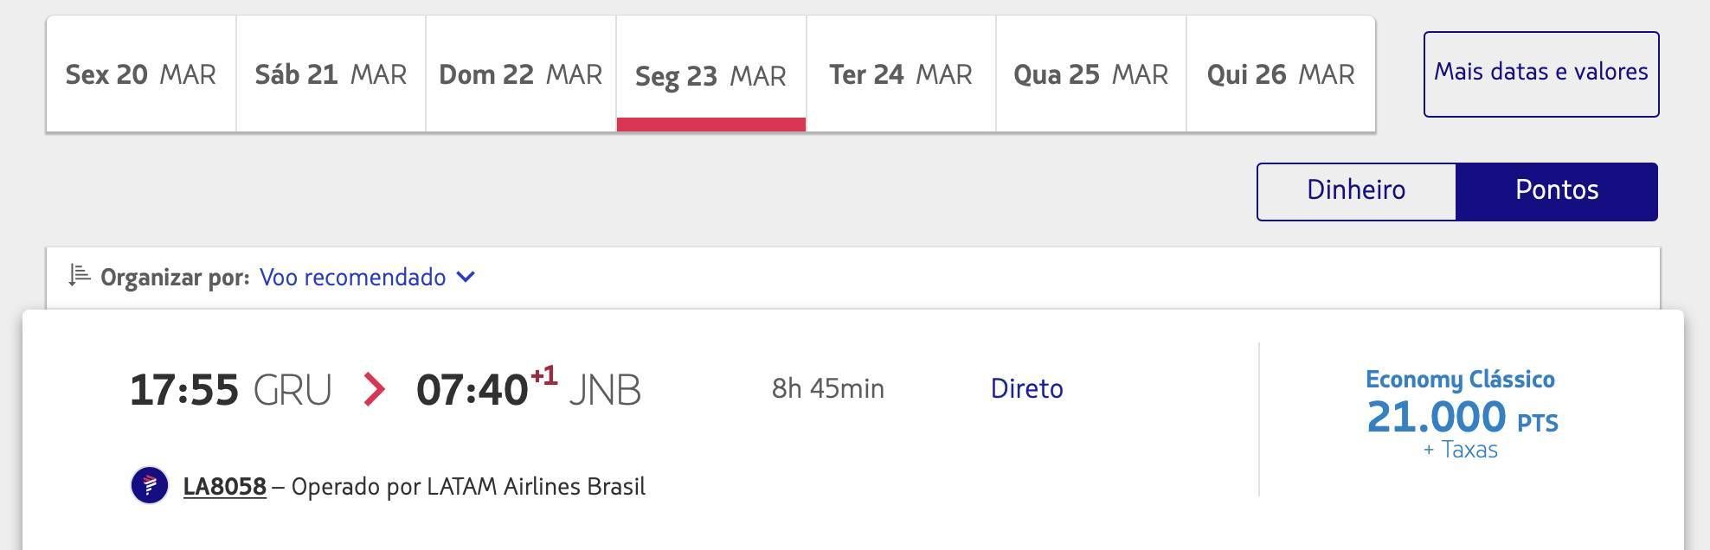
Task: Switch price display to Pontos
Action: [1557, 191]
